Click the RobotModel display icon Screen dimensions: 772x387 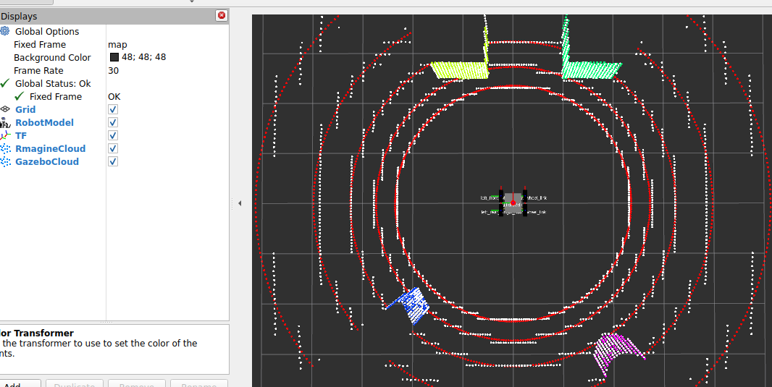5,122
